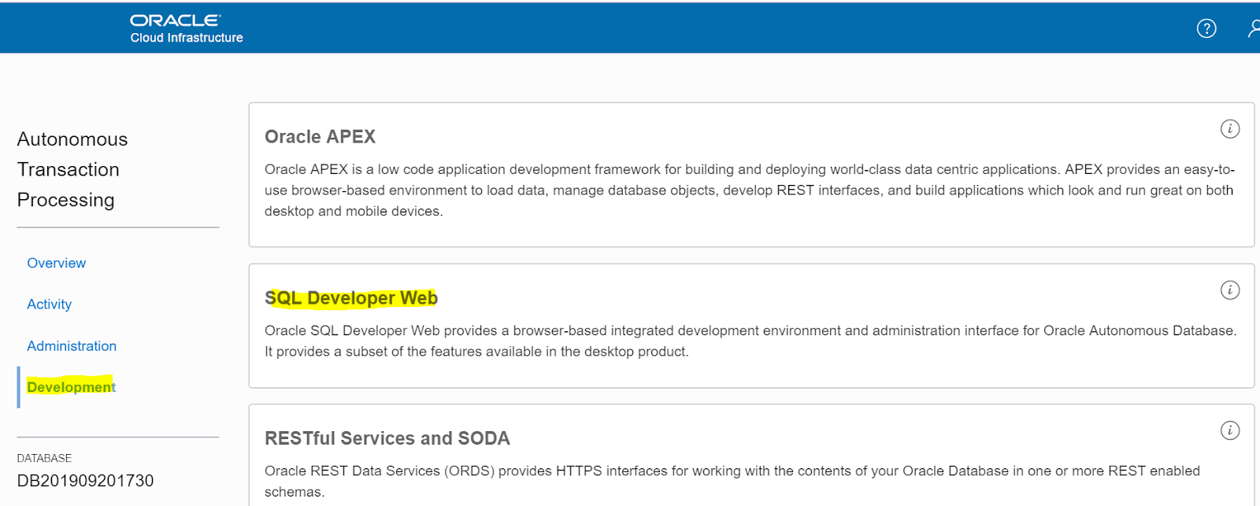Screen dimensions: 1260x506
Task: Click the RESTful Services and SODA info icon
Action: click(x=1230, y=430)
